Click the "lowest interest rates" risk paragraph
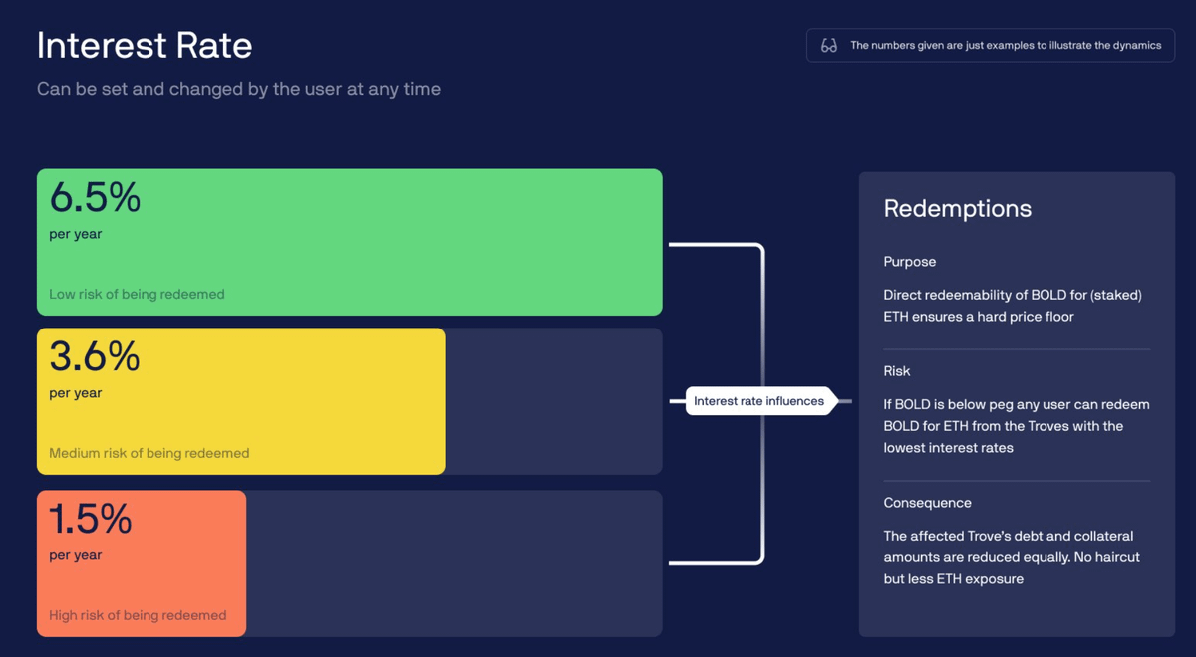Screen dimensions: 1196x657 (x=1016, y=426)
